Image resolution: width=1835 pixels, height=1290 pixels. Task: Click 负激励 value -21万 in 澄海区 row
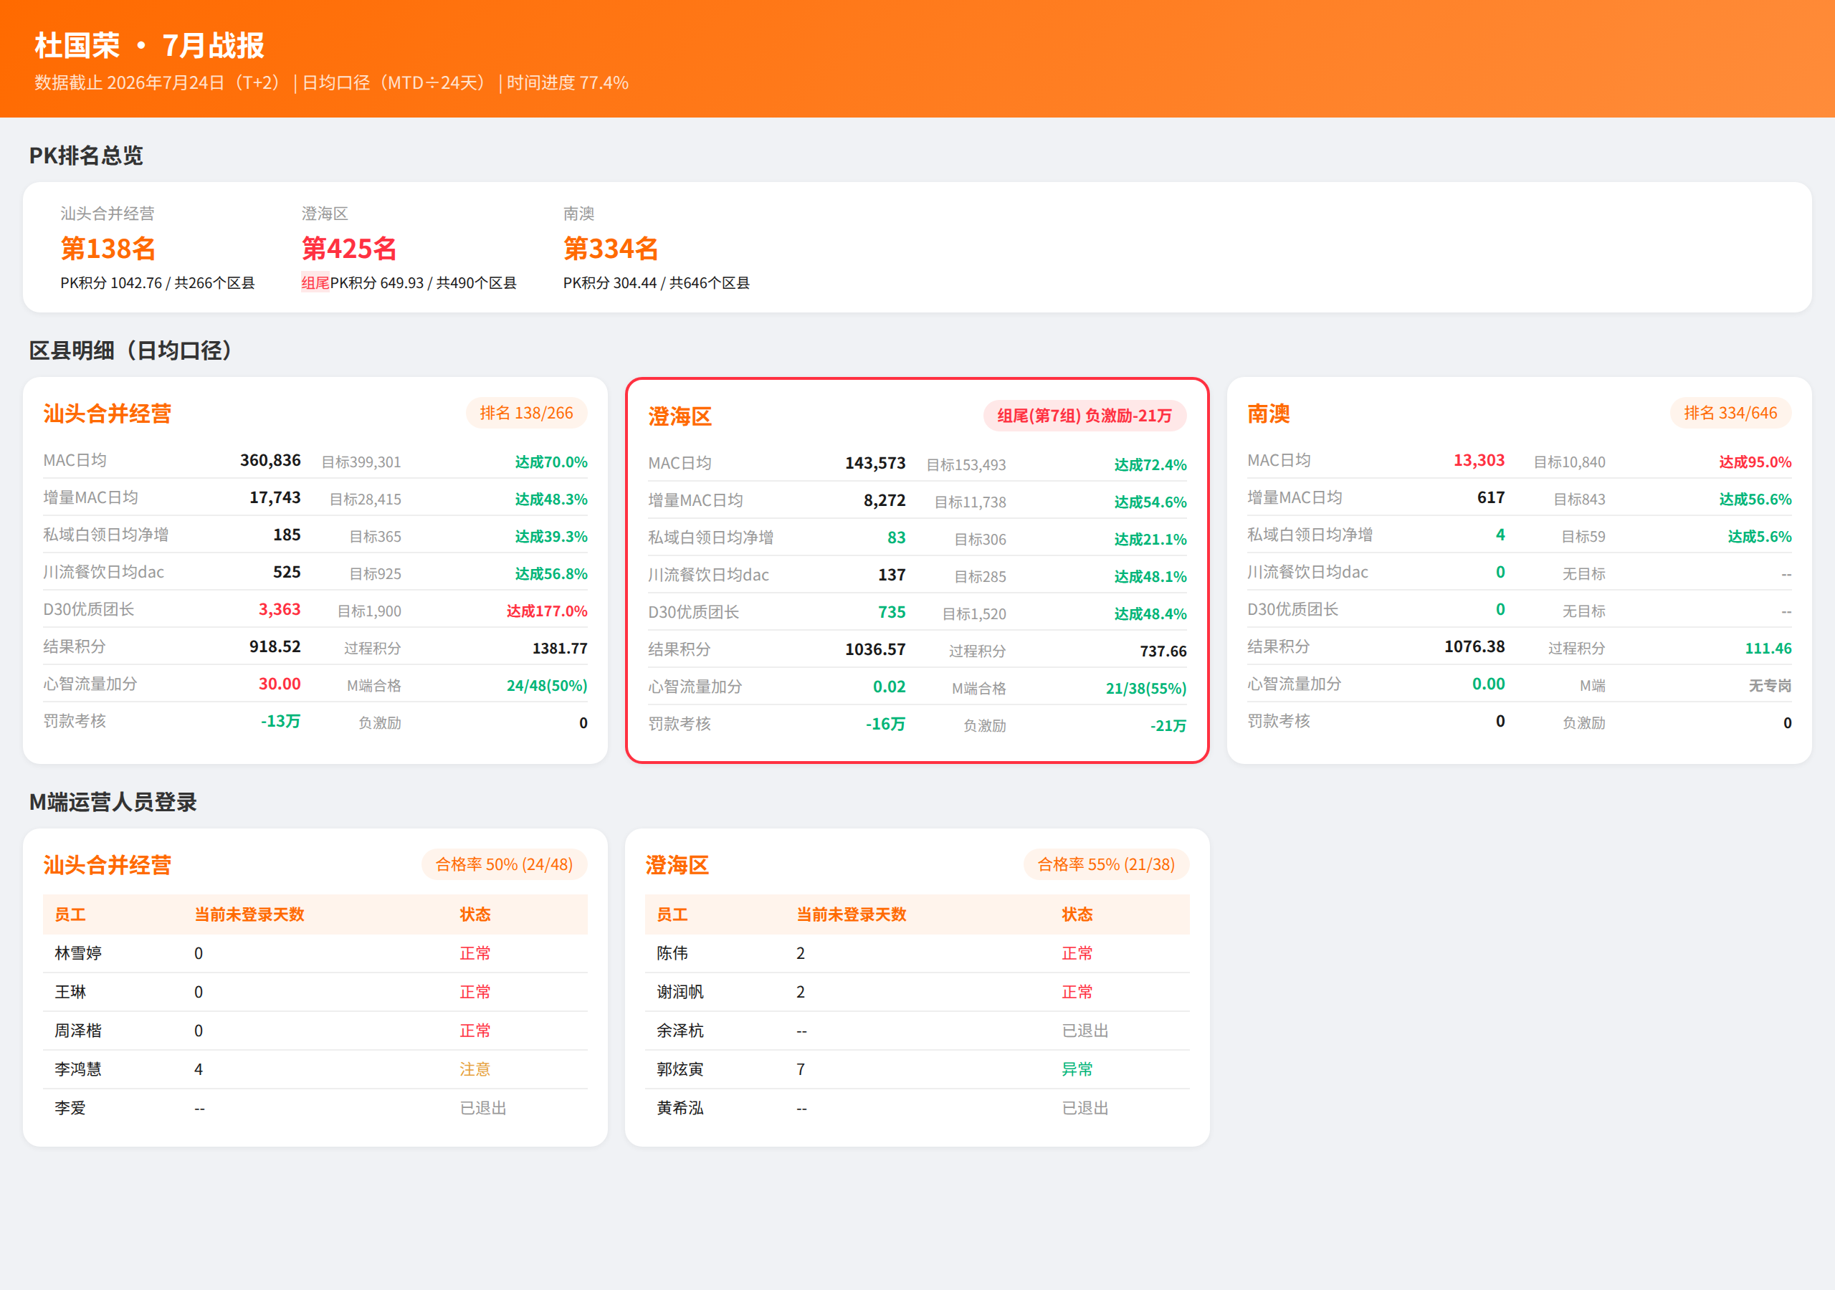(1168, 726)
